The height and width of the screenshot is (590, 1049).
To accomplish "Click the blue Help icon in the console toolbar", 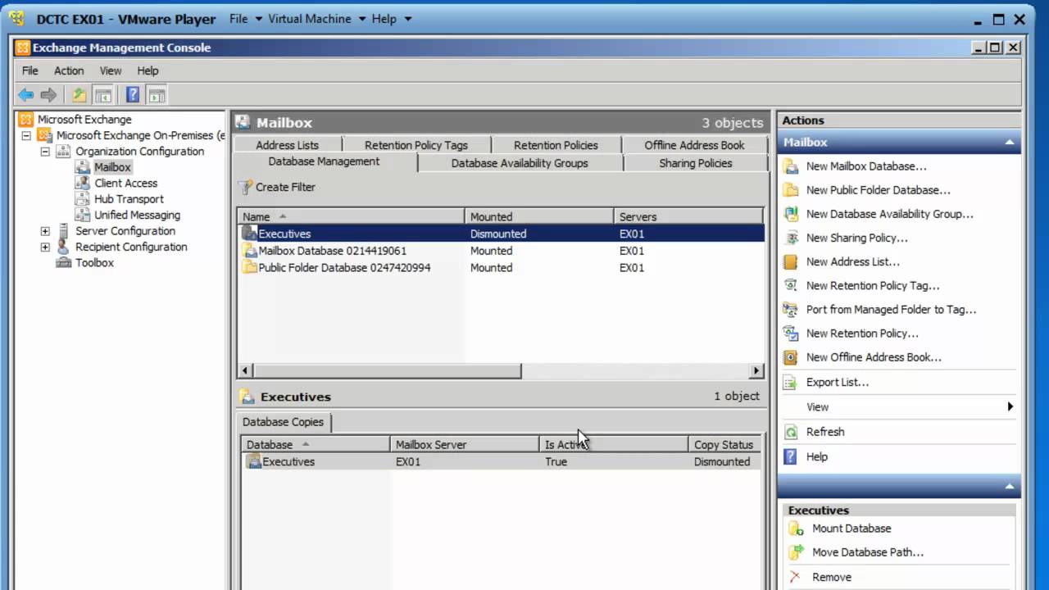I will click(x=133, y=95).
